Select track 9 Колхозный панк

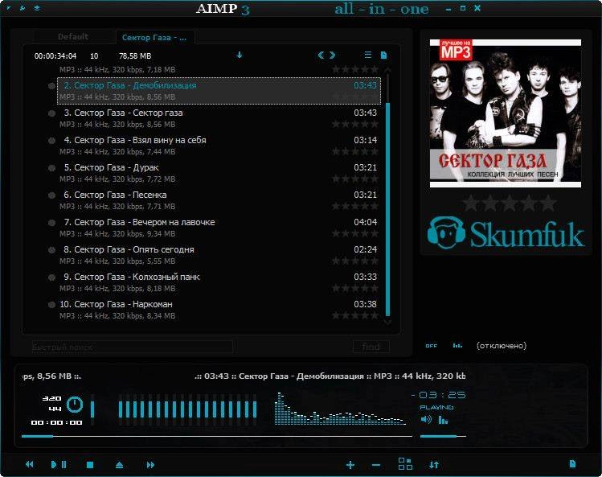[x=219, y=282]
